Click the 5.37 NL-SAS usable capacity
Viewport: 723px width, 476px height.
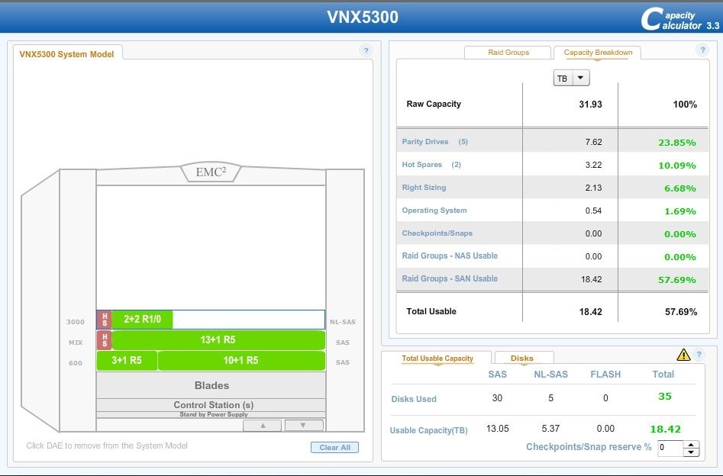coord(550,429)
